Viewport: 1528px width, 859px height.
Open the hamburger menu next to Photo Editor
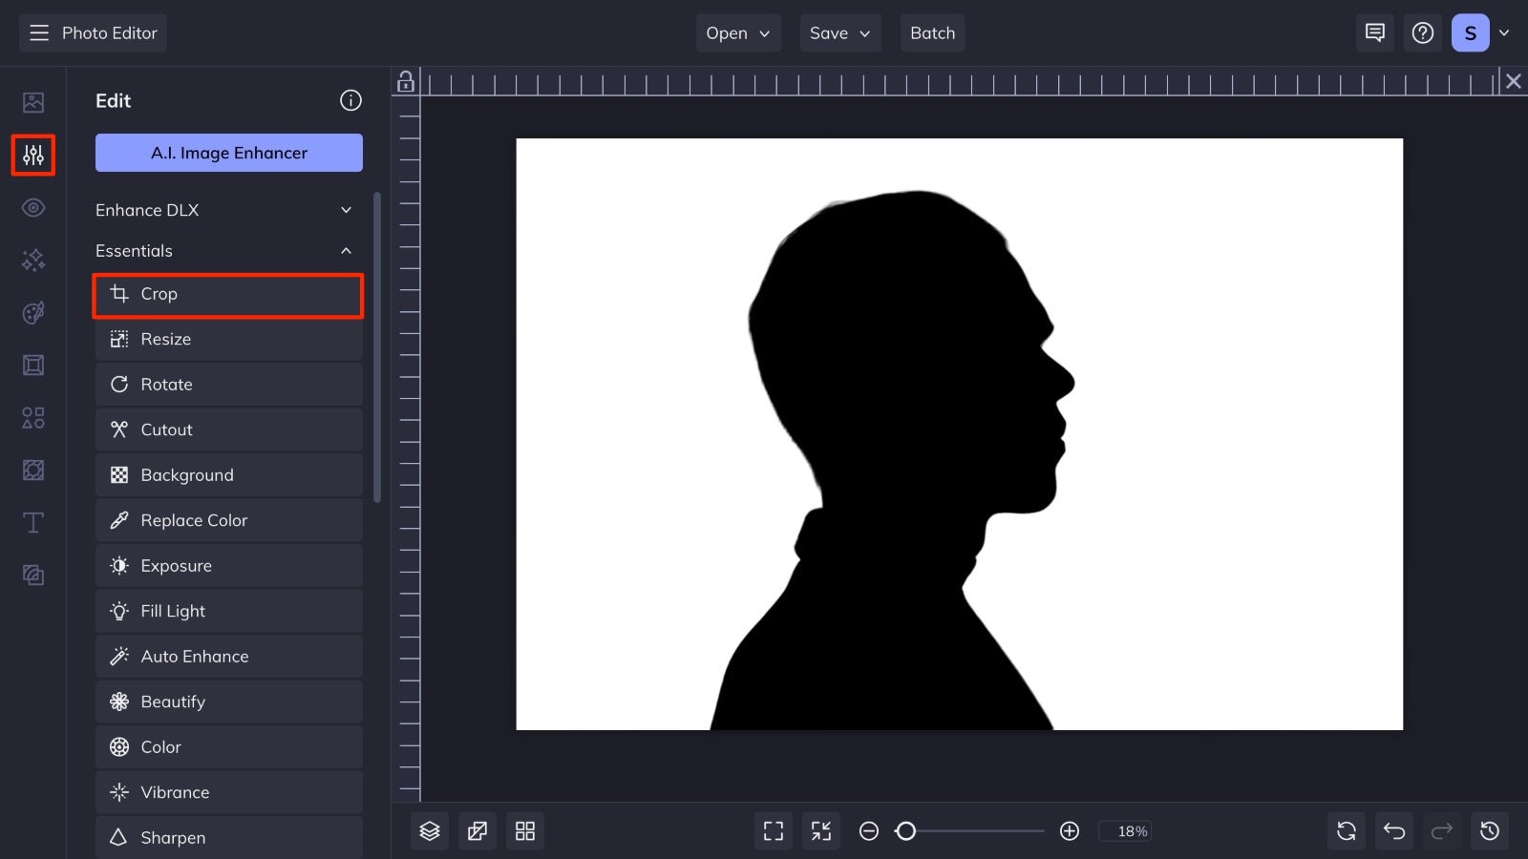pyautogui.click(x=38, y=32)
